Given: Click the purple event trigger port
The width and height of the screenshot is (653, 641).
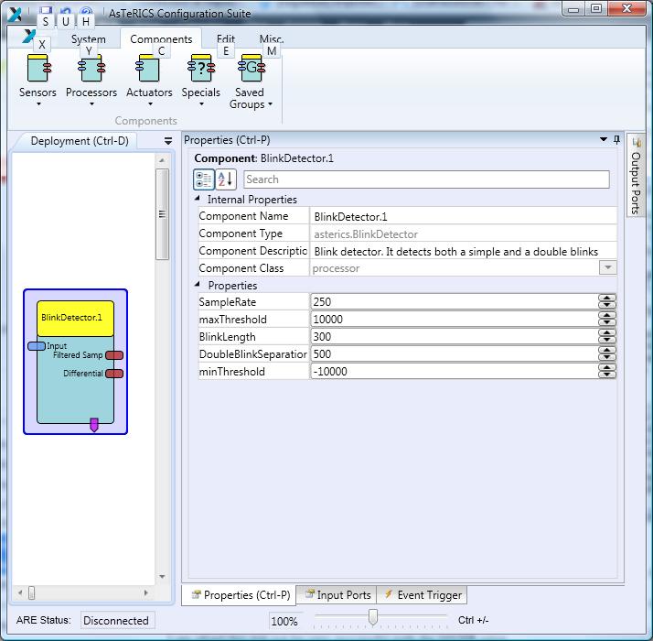Looking at the screenshot, I should tap(94, 425).
